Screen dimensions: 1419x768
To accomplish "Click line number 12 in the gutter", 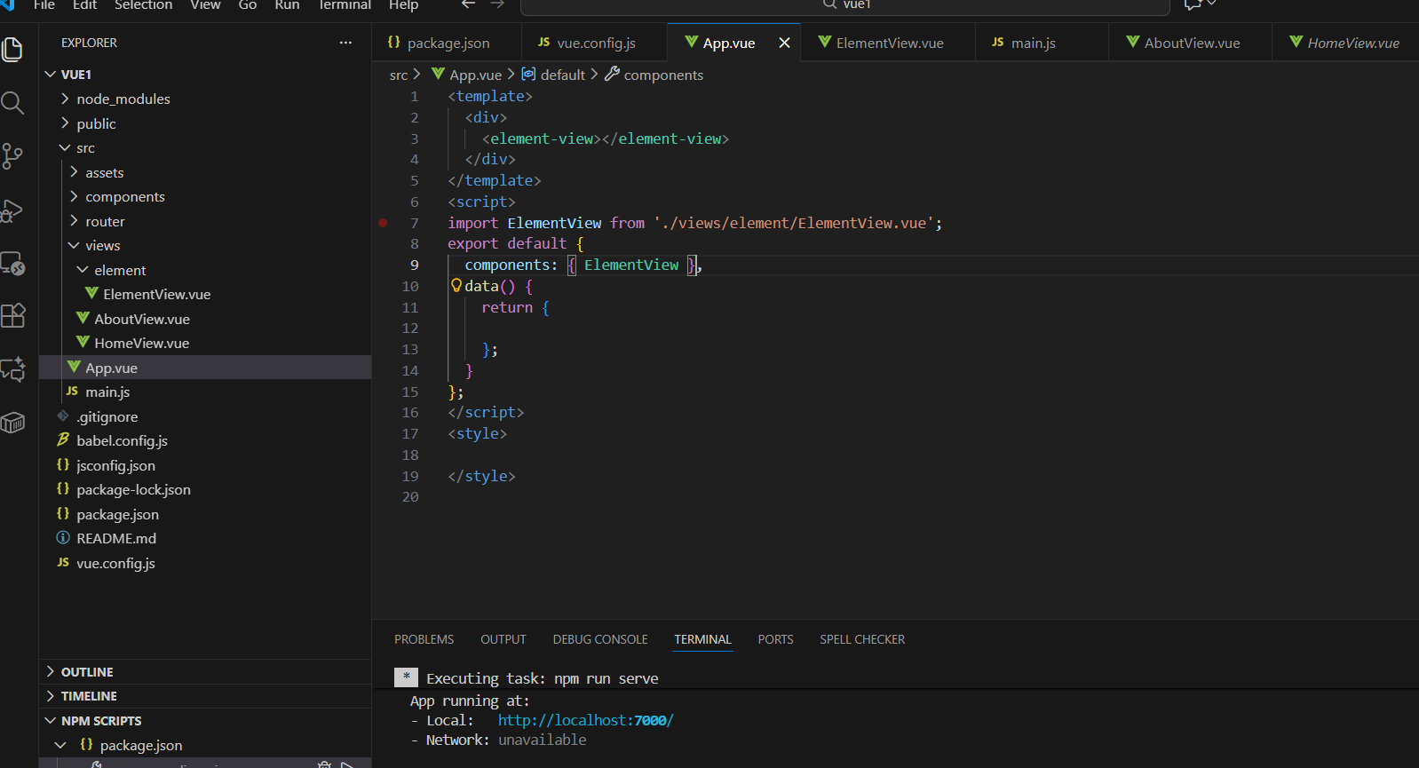I will [x=409, y=328].
